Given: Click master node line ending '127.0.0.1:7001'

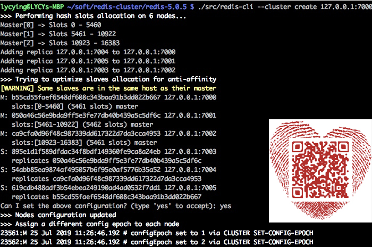Looking at the screenshot, I should 108,116.
